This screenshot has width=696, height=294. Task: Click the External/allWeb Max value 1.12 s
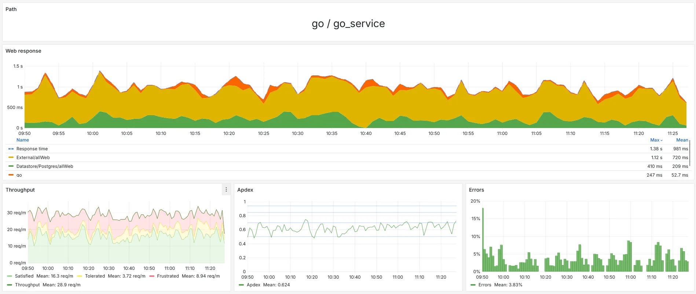657,158
